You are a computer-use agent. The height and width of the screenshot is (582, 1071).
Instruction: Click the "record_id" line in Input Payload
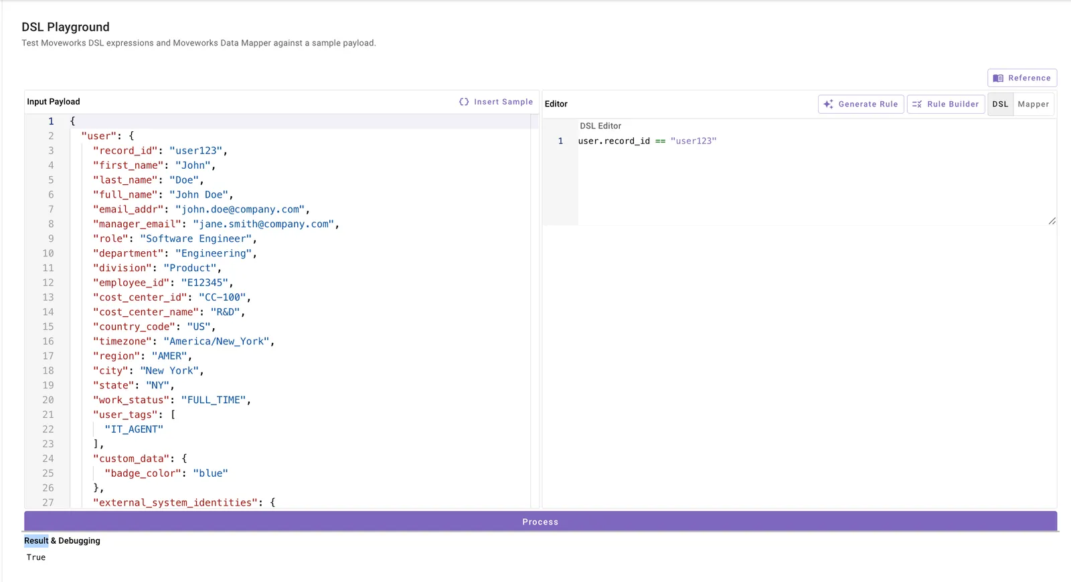[x=160, y=151]
